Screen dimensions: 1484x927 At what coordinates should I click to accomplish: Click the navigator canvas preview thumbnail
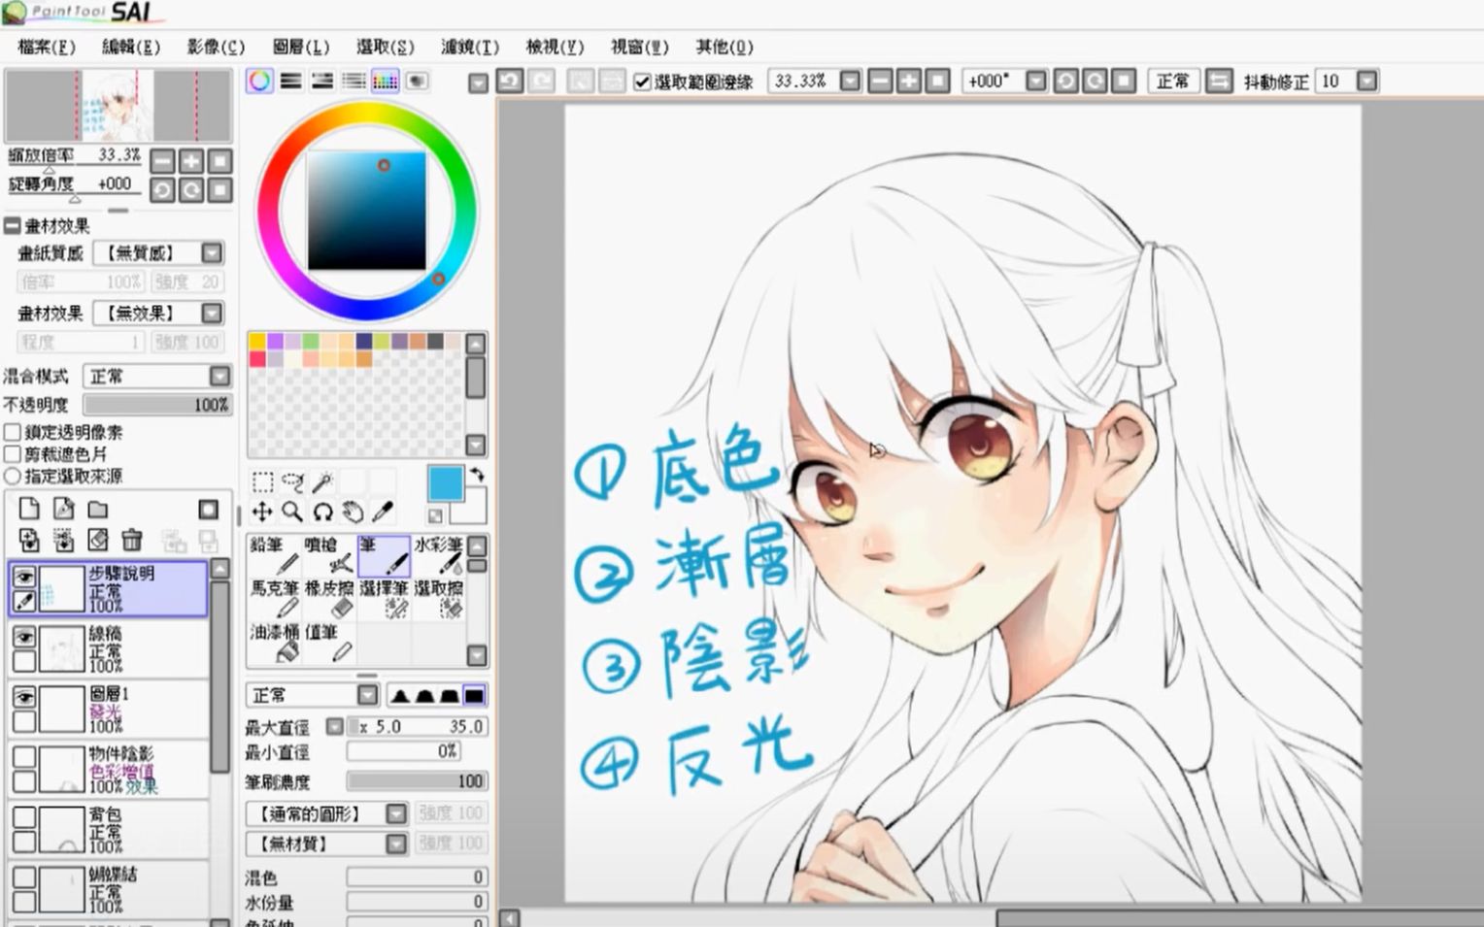(118, 106)
